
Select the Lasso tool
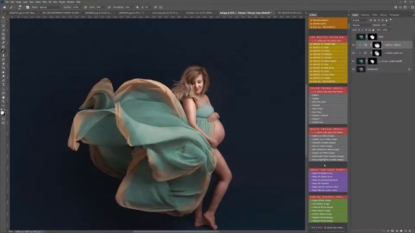(x=3, y=26)
